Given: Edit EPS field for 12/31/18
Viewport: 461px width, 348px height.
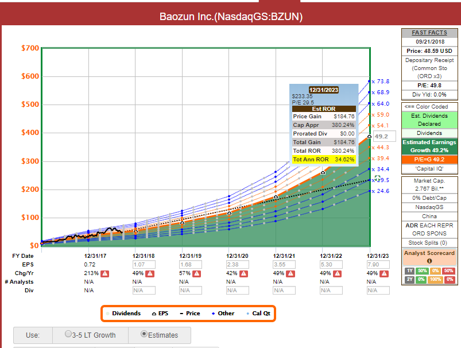Looking at the screenshot, I should 144,265.
